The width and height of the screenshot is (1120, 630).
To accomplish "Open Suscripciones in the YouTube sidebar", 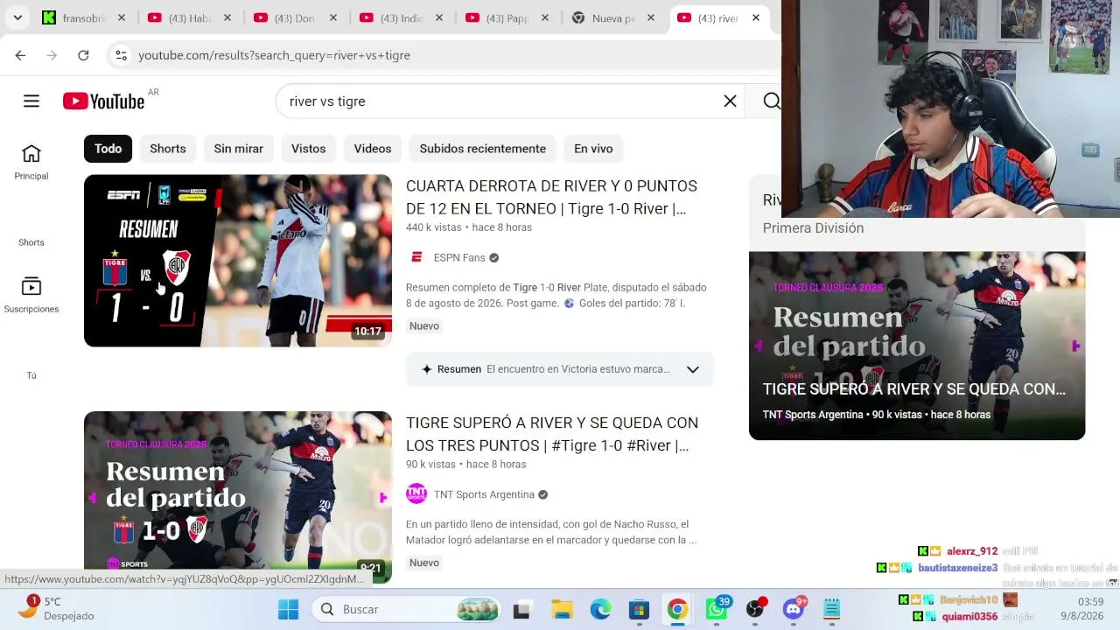I will [x=31, y=296].
